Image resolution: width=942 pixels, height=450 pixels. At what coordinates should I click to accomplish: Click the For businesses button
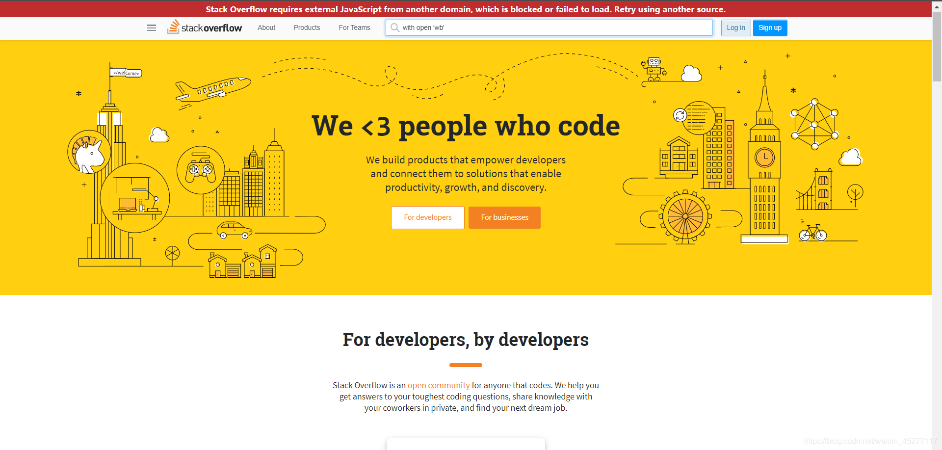pos(504,217)
